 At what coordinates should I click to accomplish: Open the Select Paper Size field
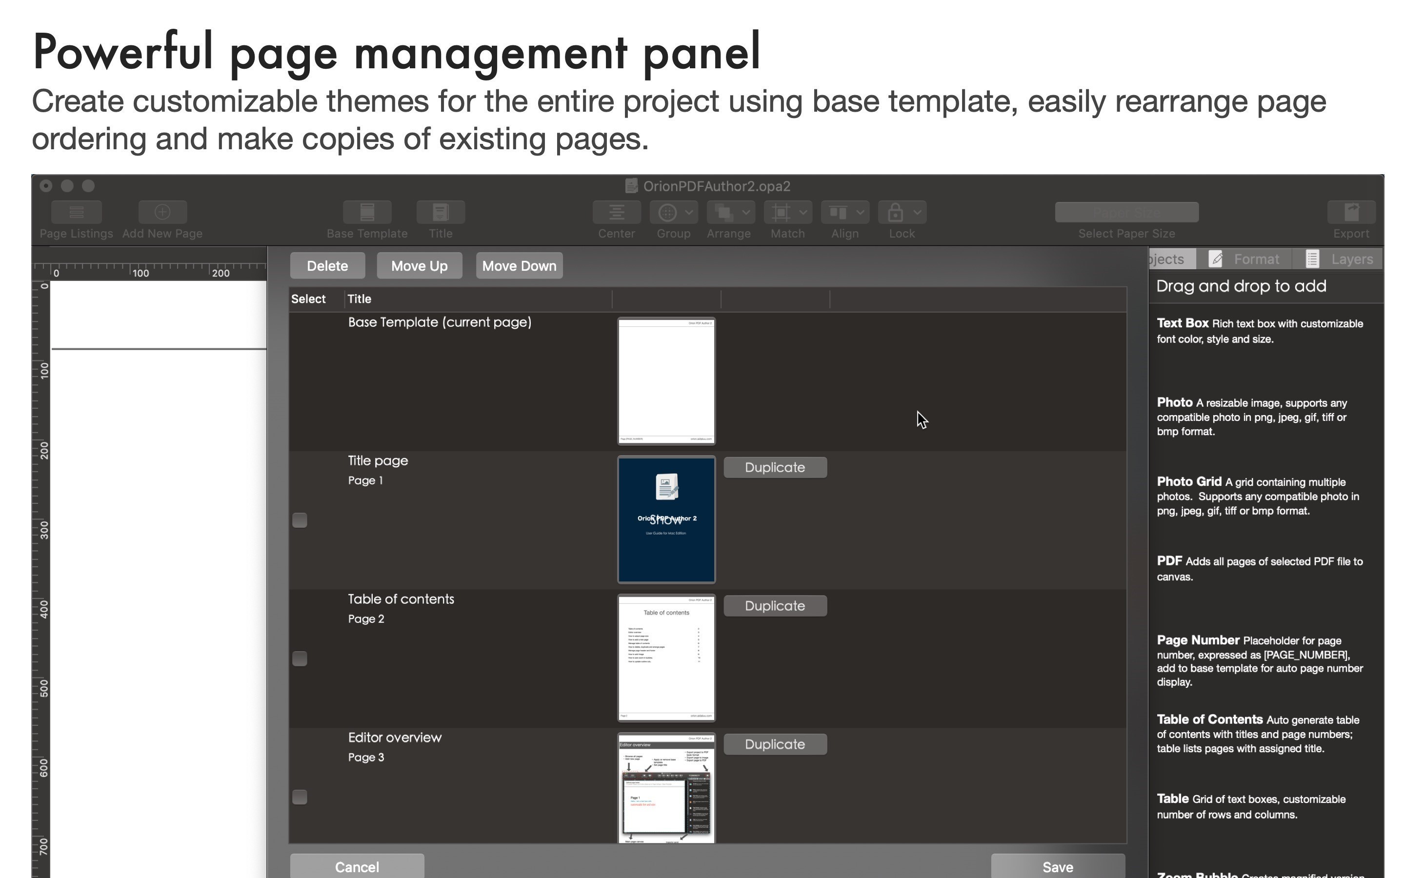(1126, 212)
